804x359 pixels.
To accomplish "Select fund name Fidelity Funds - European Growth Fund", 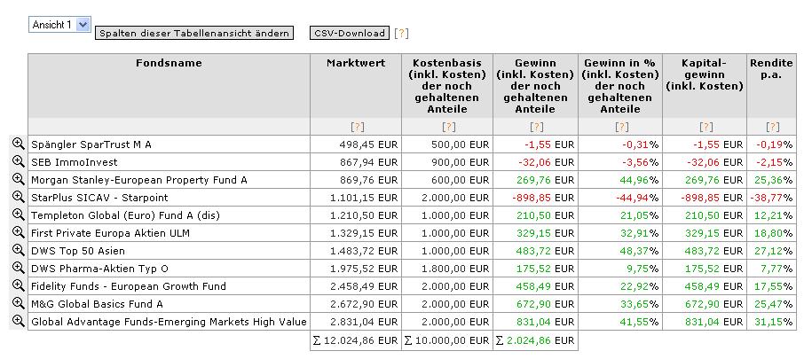I will click(129, 286).
